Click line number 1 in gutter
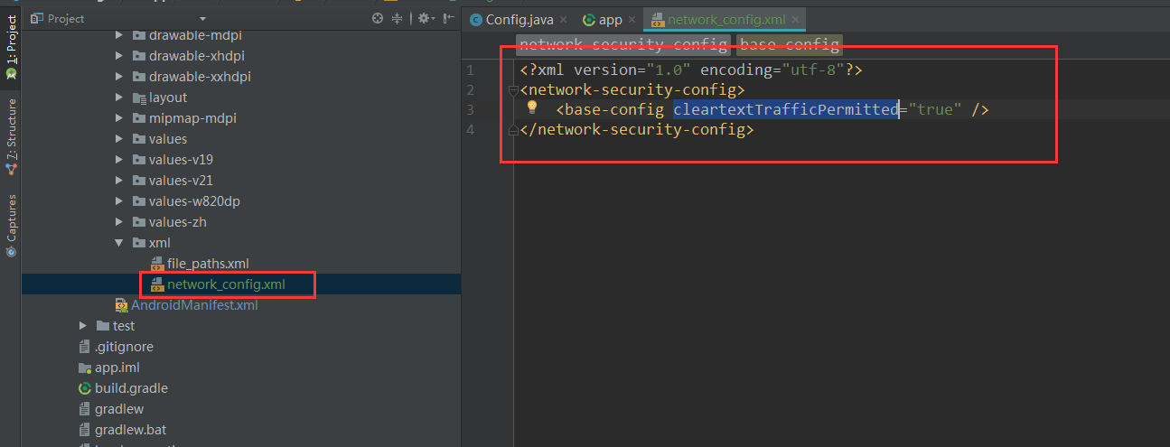 [x=470, y=70]
